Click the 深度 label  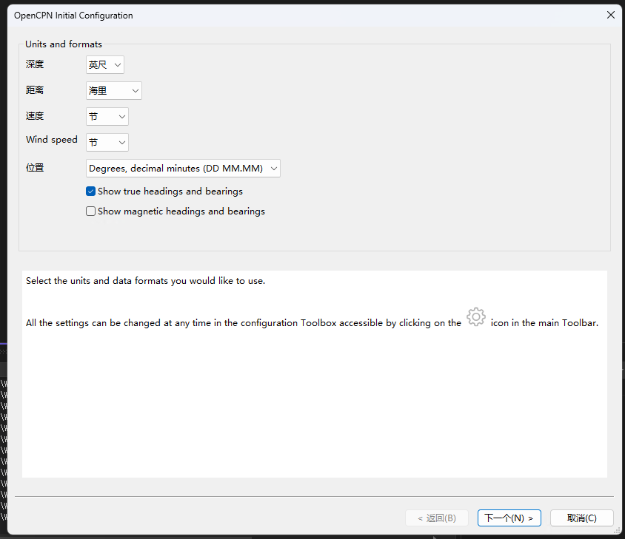pos(35,64)
